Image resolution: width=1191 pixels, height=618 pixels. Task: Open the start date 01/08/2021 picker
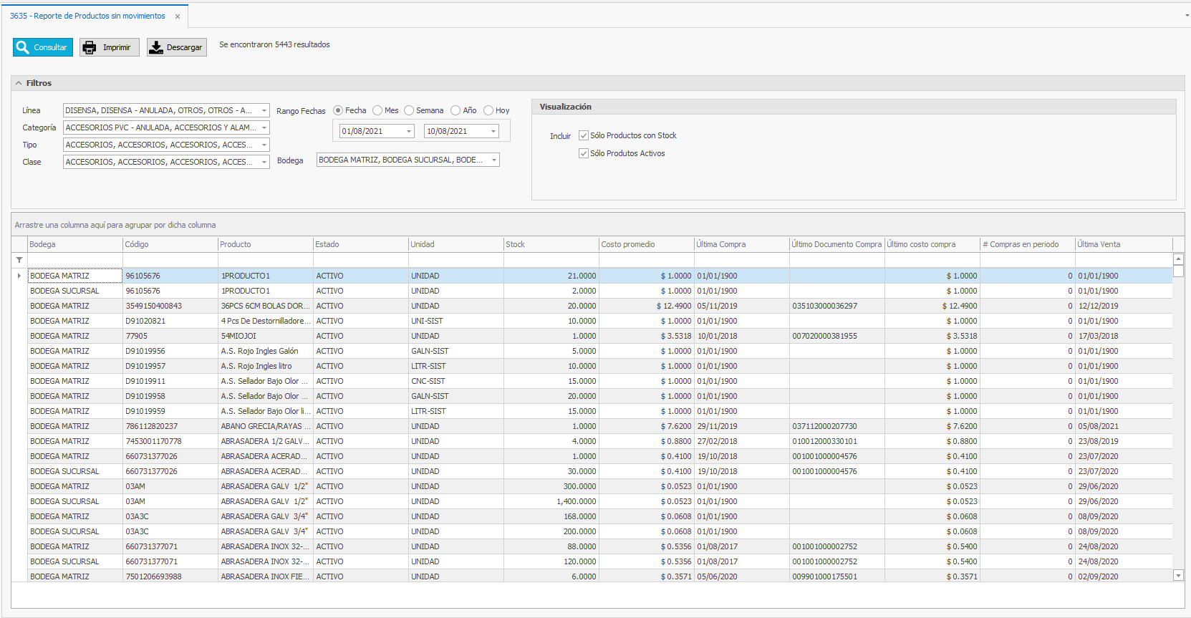409,131
